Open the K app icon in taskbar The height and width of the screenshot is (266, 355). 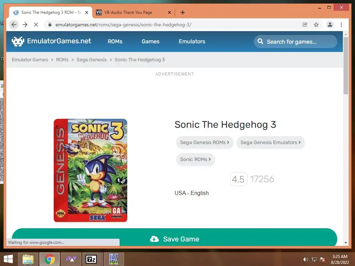tap(114, 259)
